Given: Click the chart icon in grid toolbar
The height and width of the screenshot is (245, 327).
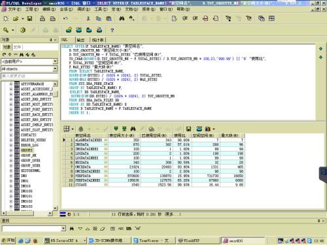Looking at the screenshot, I should click(208, 129).
